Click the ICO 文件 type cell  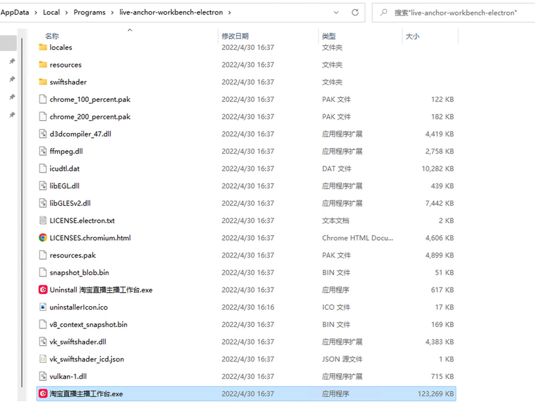pos(336,307)
